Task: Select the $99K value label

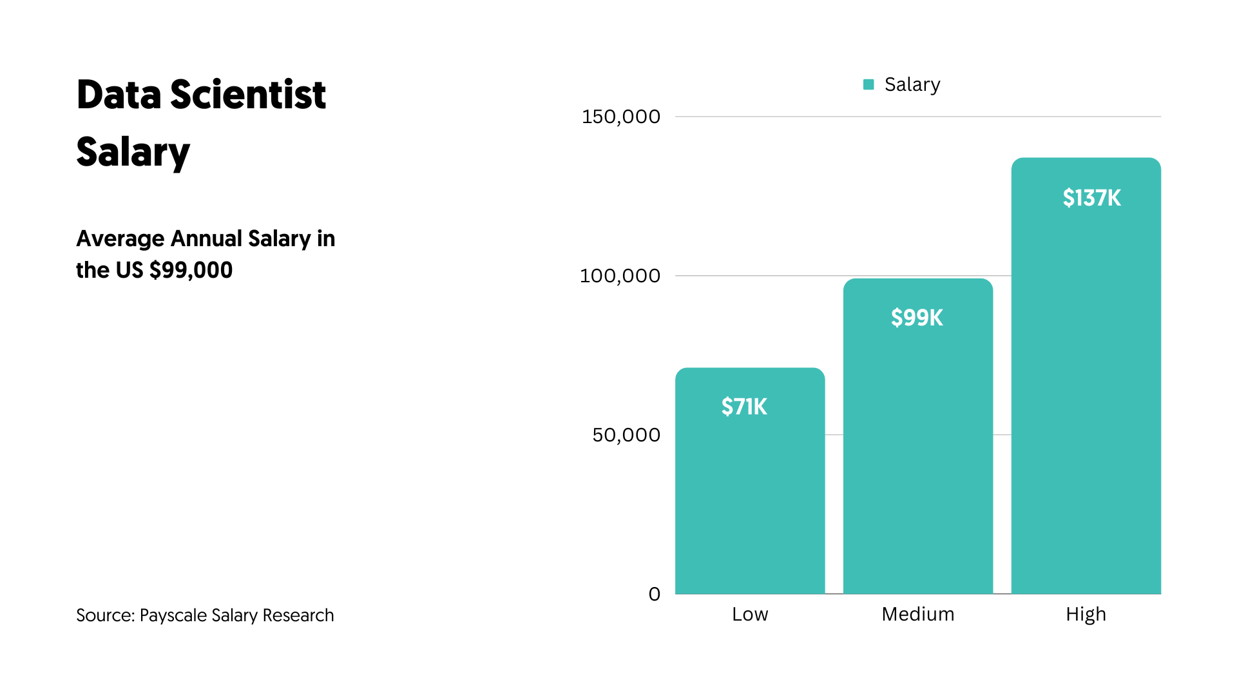Action: click(x=917, y=318)
